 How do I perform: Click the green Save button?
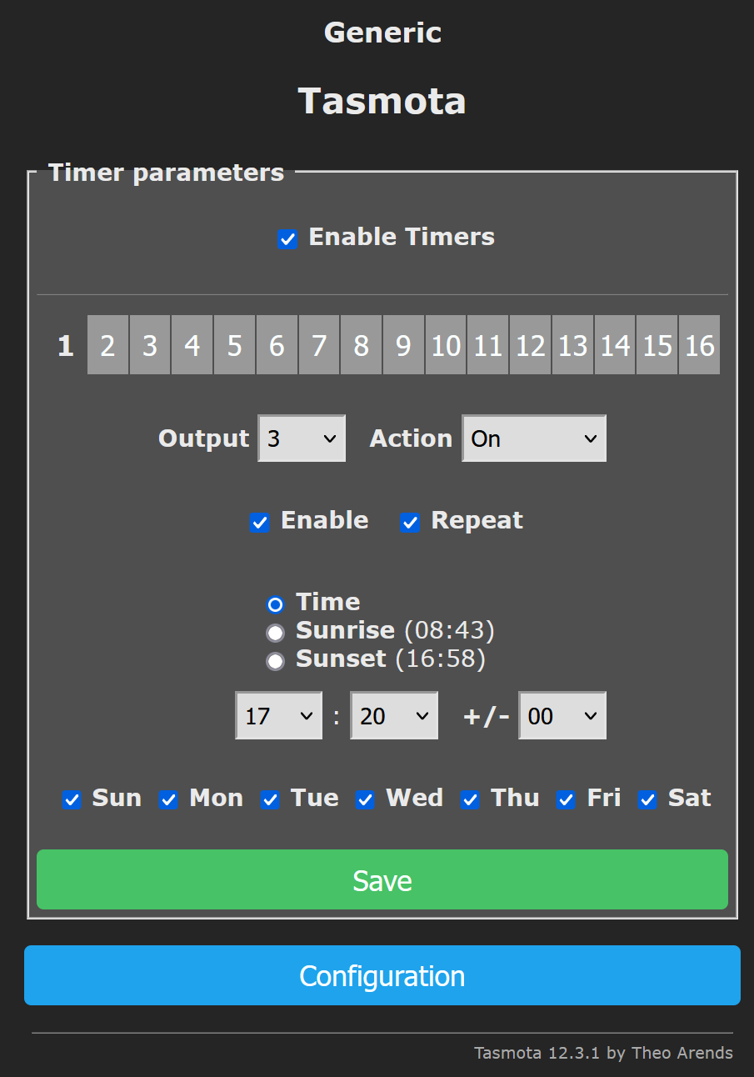coord(382,880)
